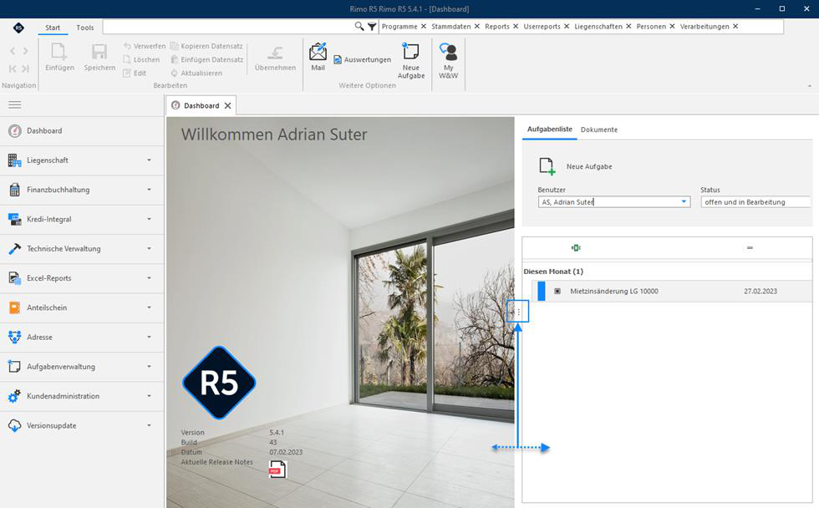Viewport: 819px width, 508px height.
Task: Jump to last record arrow
Action: coord(26,69)
